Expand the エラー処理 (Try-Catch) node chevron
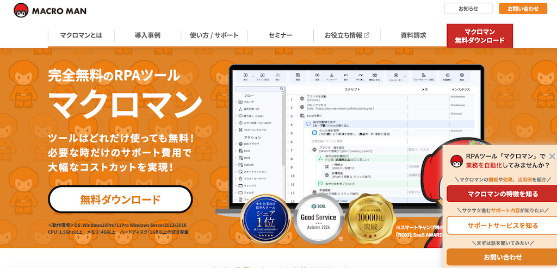Image resolution: width=557 pixels, height=268 pixels. click(x=236, y=123)
